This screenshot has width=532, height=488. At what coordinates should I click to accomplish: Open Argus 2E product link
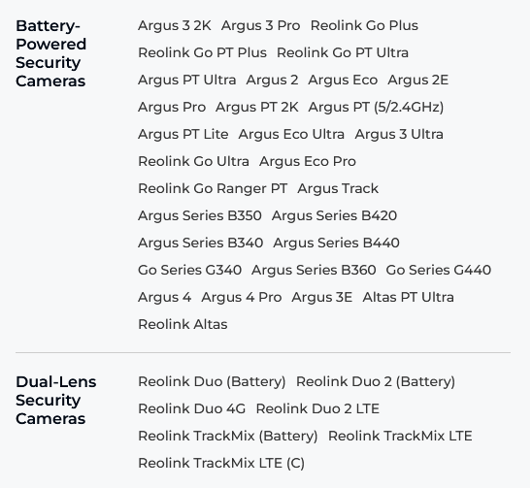pos(418,80)
